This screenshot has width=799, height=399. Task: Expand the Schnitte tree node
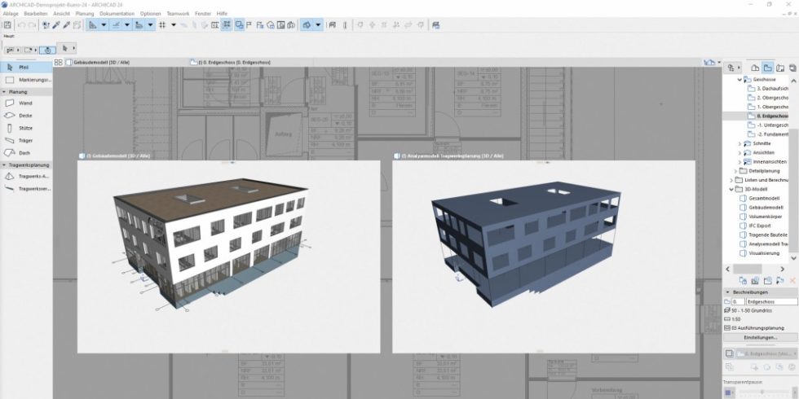point(740,142)
